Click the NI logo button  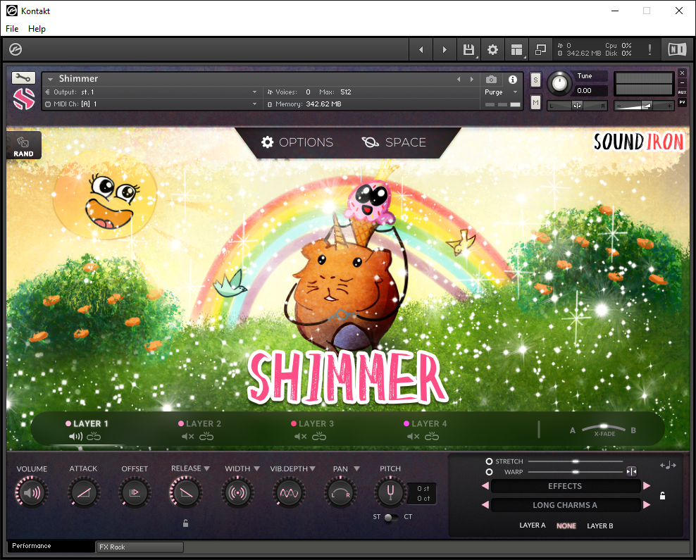(x=677, y=49)
